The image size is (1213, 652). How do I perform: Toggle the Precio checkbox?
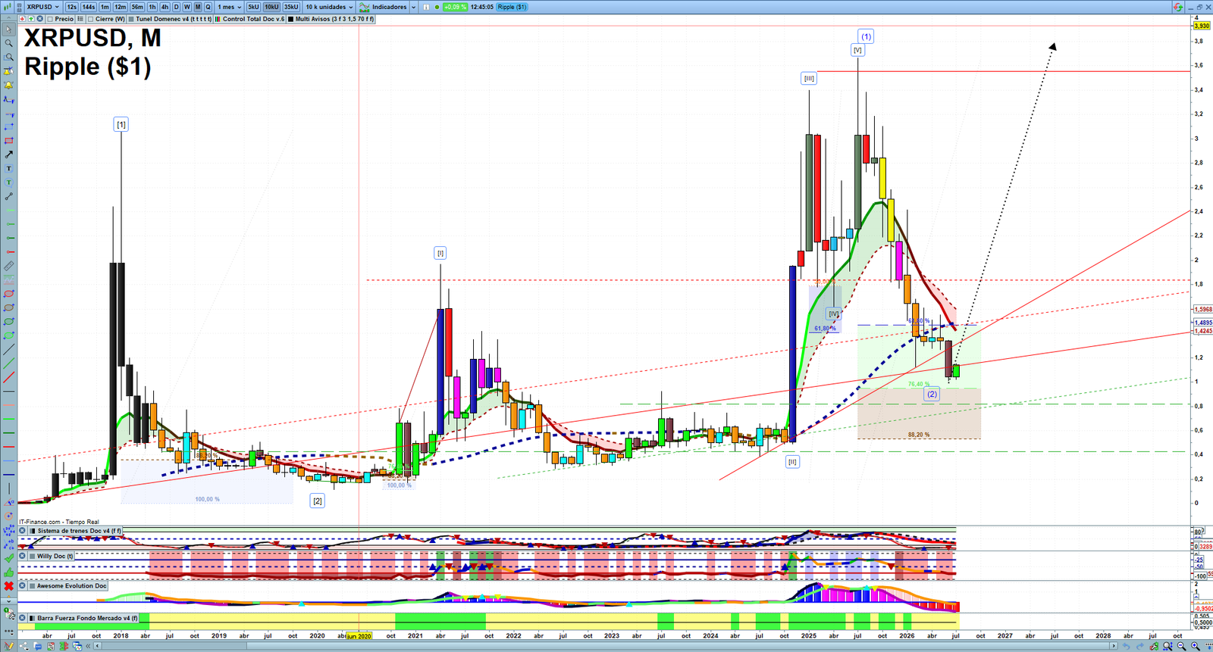pyautogui.click(x=50, y=19)
